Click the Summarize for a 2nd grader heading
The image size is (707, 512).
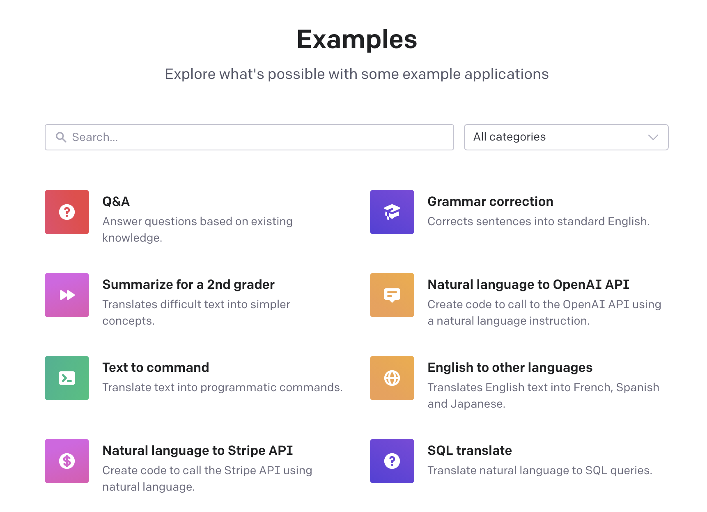pyautogui.click(x=188, y=284)
